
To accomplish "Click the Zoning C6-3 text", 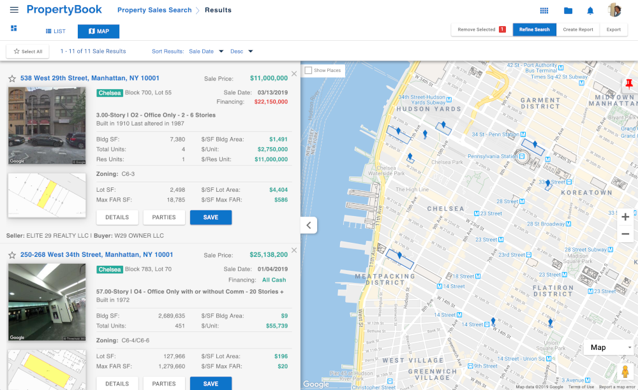I will pyautogui.click(x=115, y=174).
